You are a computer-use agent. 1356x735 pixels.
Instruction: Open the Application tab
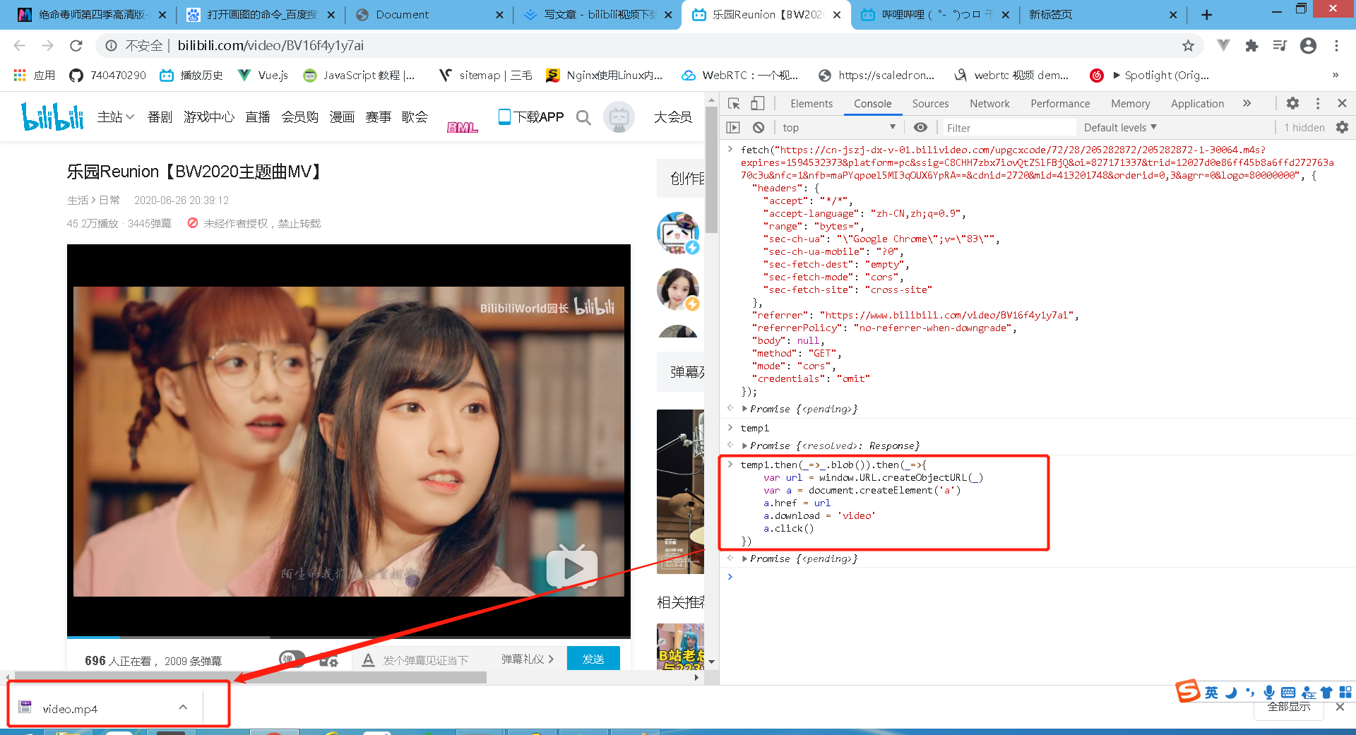[x=1197, y=104]
